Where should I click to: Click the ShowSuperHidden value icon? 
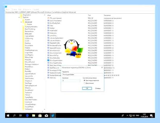[x=48, y=60]
